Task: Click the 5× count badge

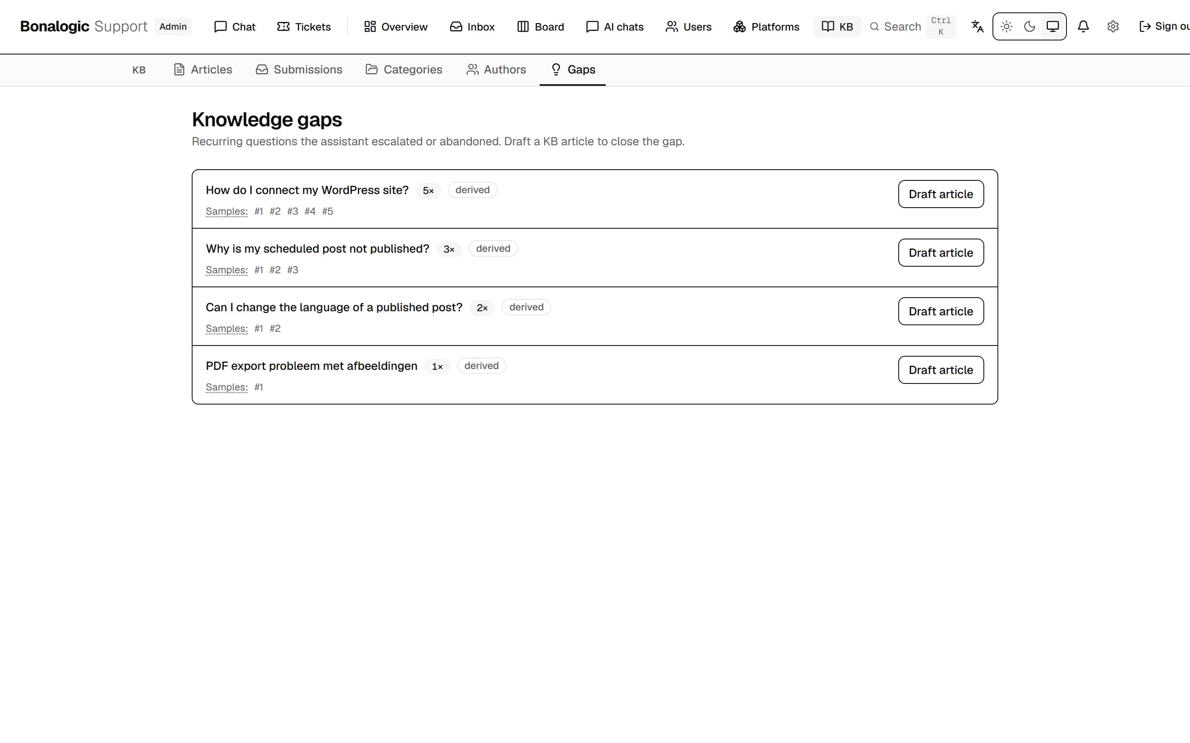Action: [x=428, y=191]
